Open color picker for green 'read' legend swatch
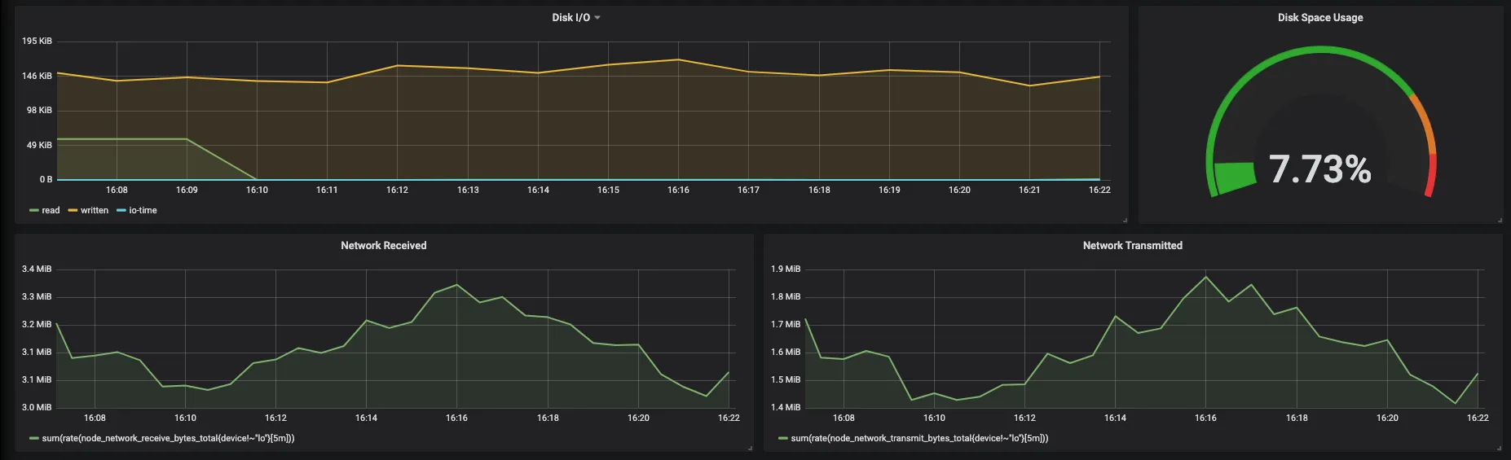This screenshot has height=460, width=1511. point(34,211)
